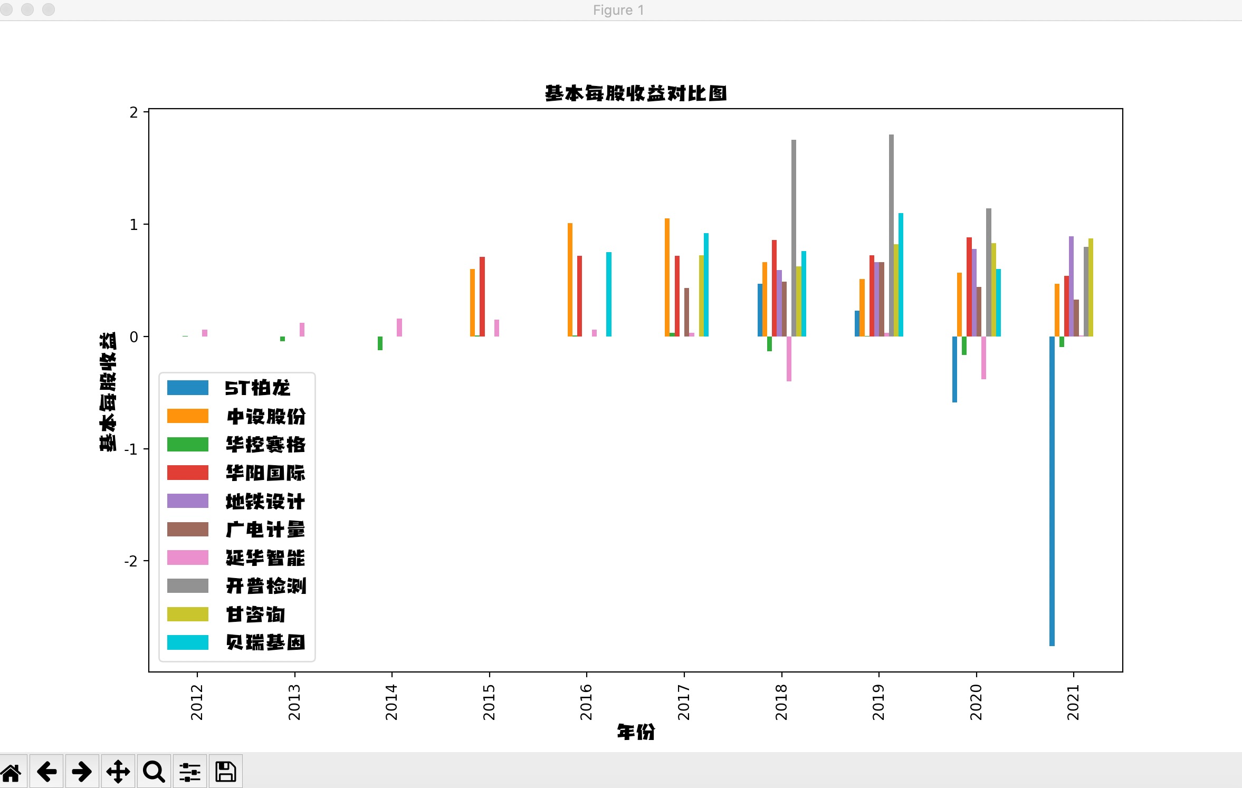Click the 甘咨询 legend label
Screen dimensions: 1242x788
tap(256, 614)
